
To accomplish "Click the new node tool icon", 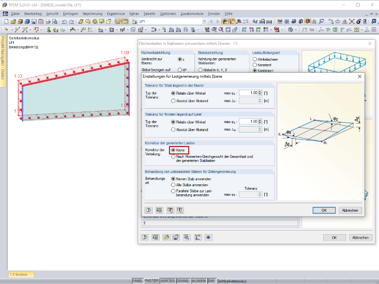I will pyautogui.click(x=6, y=30).
